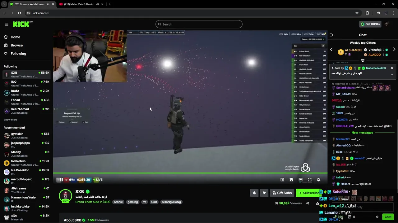This screenshot has height=223, width=398.
Task: Open INQ channel in Following list
Action: click(x=26, y=84)
